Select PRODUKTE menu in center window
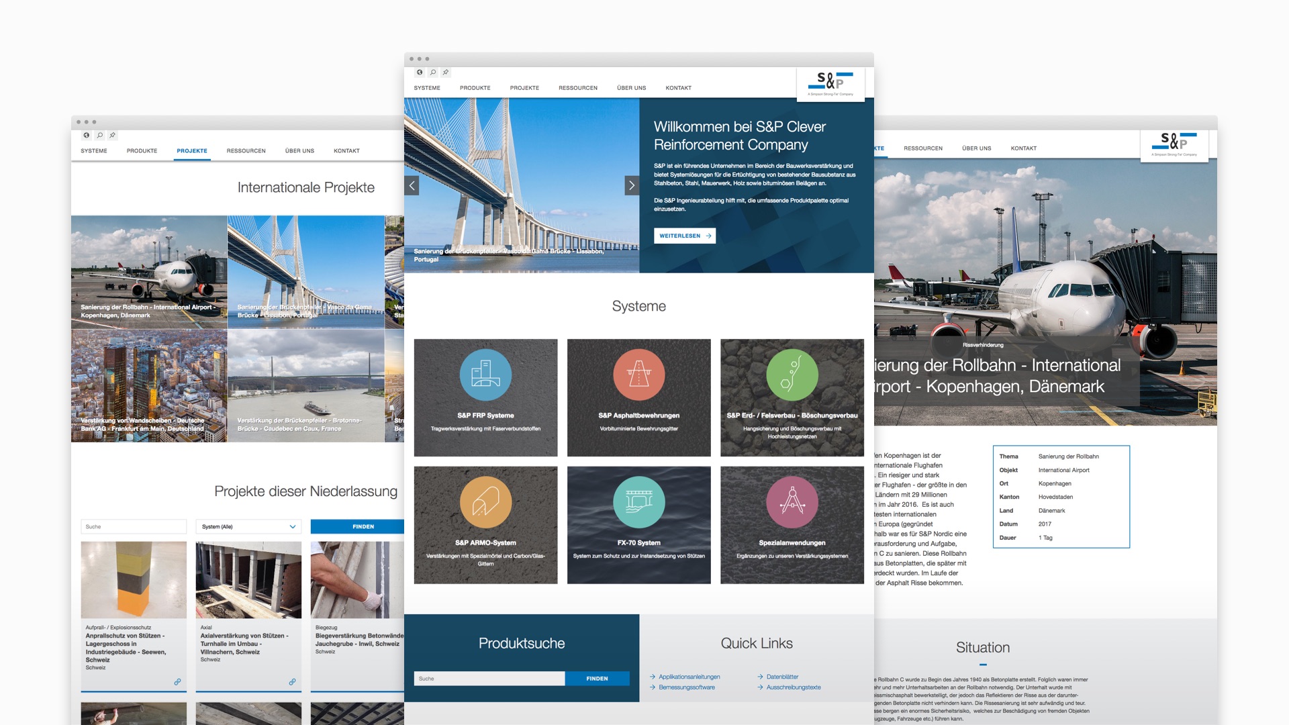Viewport: 1289px width, 725px height. 475,88
